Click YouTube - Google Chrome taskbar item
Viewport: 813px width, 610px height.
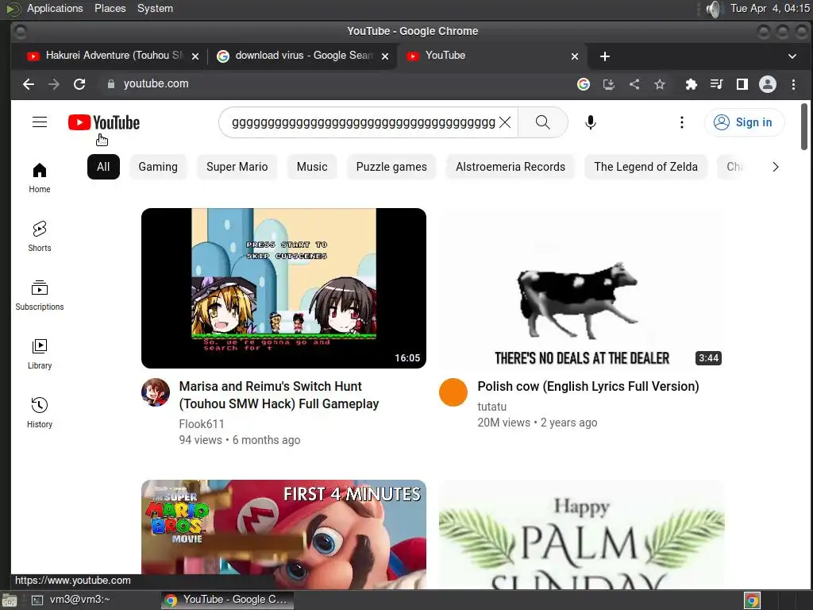[x=226, y=600]
